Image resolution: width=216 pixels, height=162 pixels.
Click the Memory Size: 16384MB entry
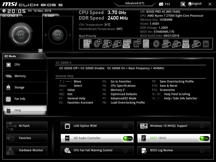(156, 20)
